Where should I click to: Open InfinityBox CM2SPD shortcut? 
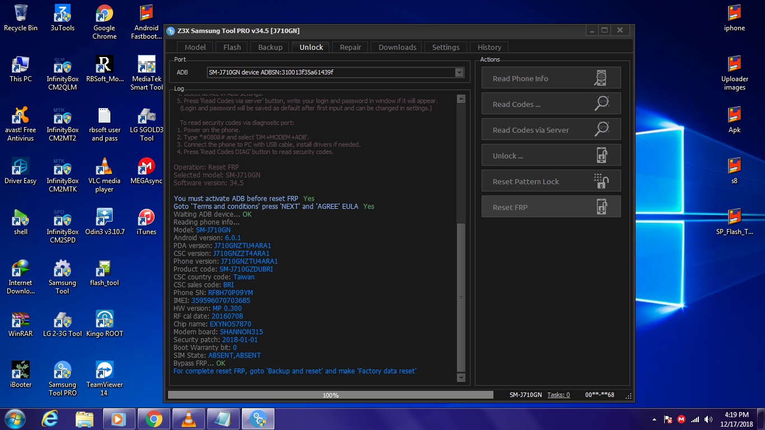(62, 226)
